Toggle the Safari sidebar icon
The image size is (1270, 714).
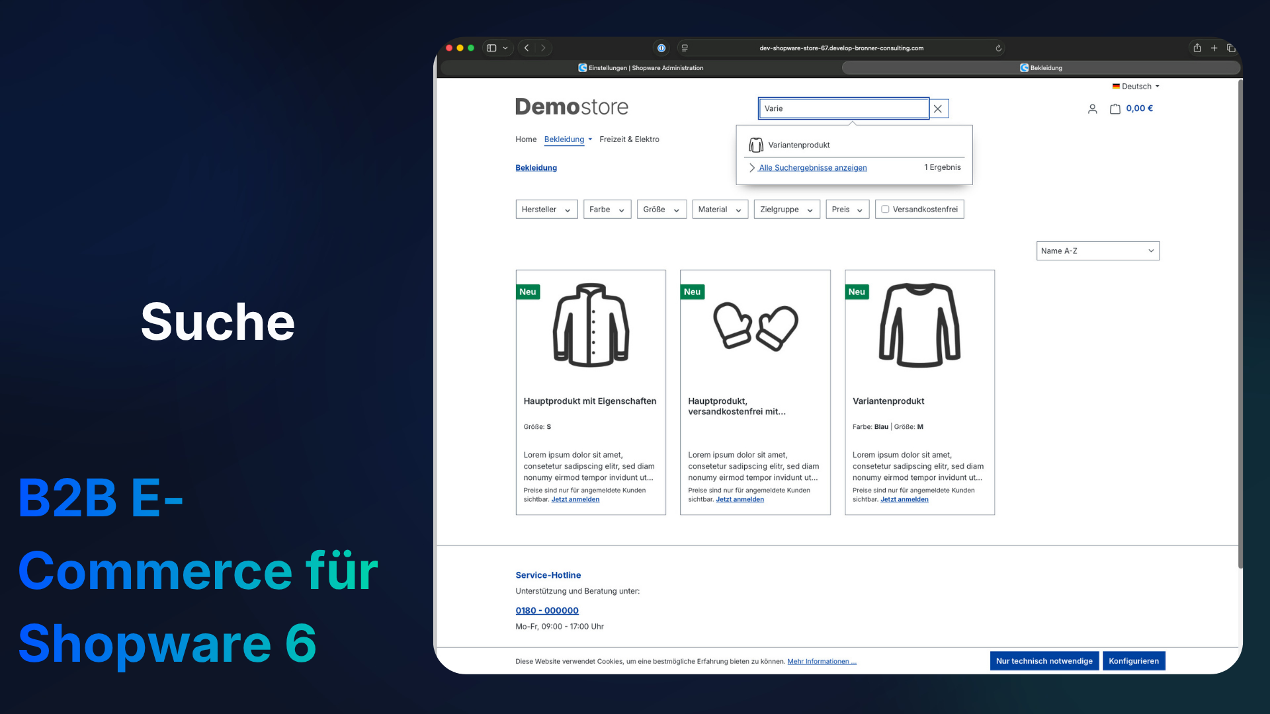(491, 48)
